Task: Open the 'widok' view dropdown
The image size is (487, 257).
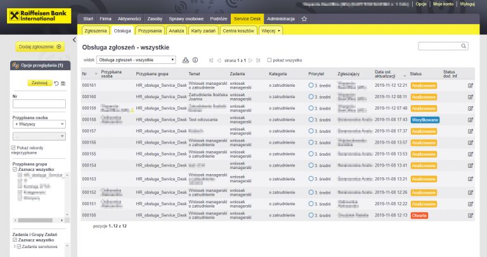Action: coord(136,60)
